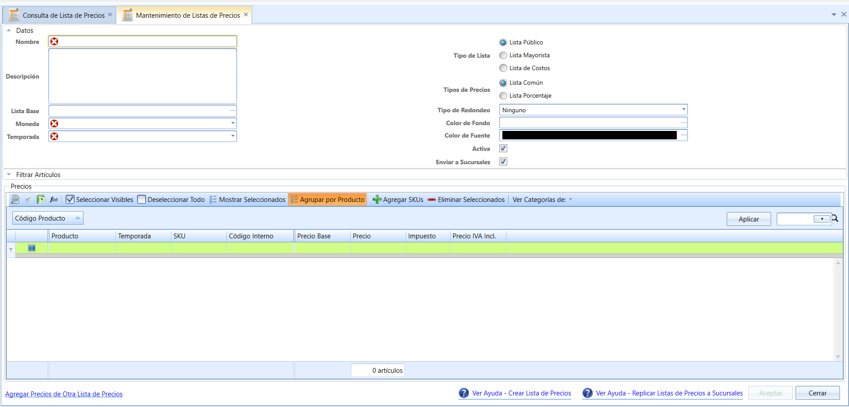
Task: Click the print preview document icon
Action: (15, 200)
